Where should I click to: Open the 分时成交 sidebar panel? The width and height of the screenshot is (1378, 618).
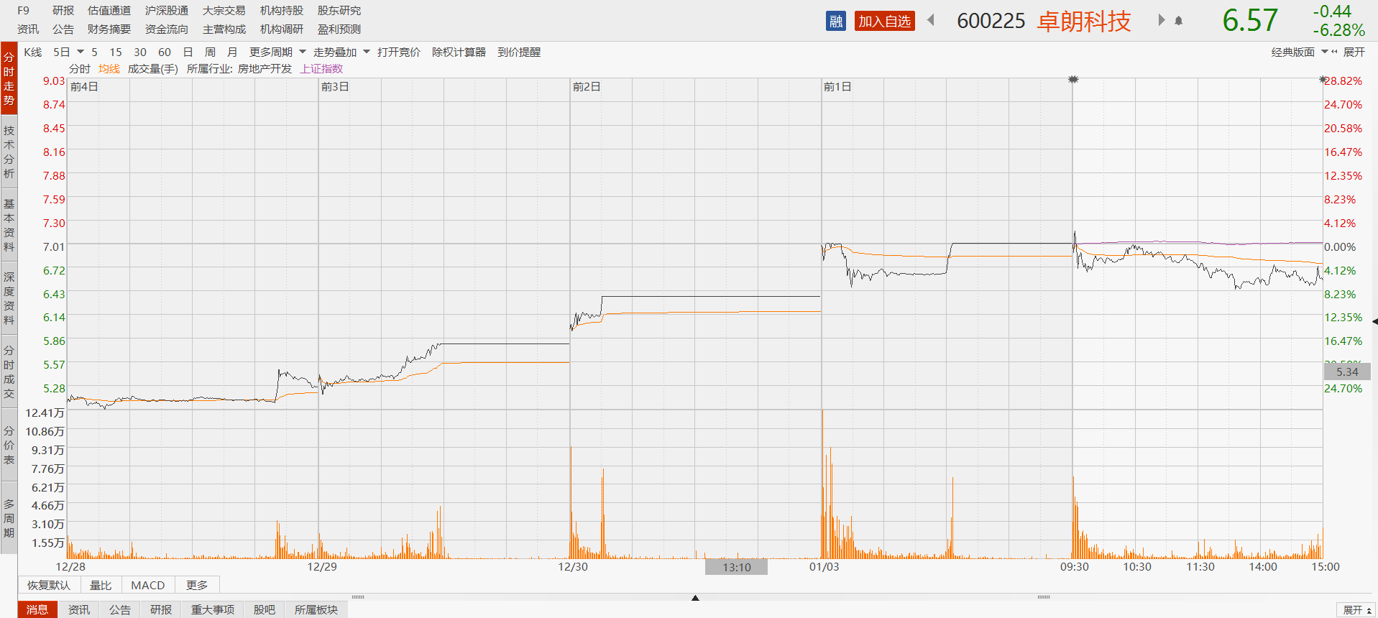coord(9,372)
